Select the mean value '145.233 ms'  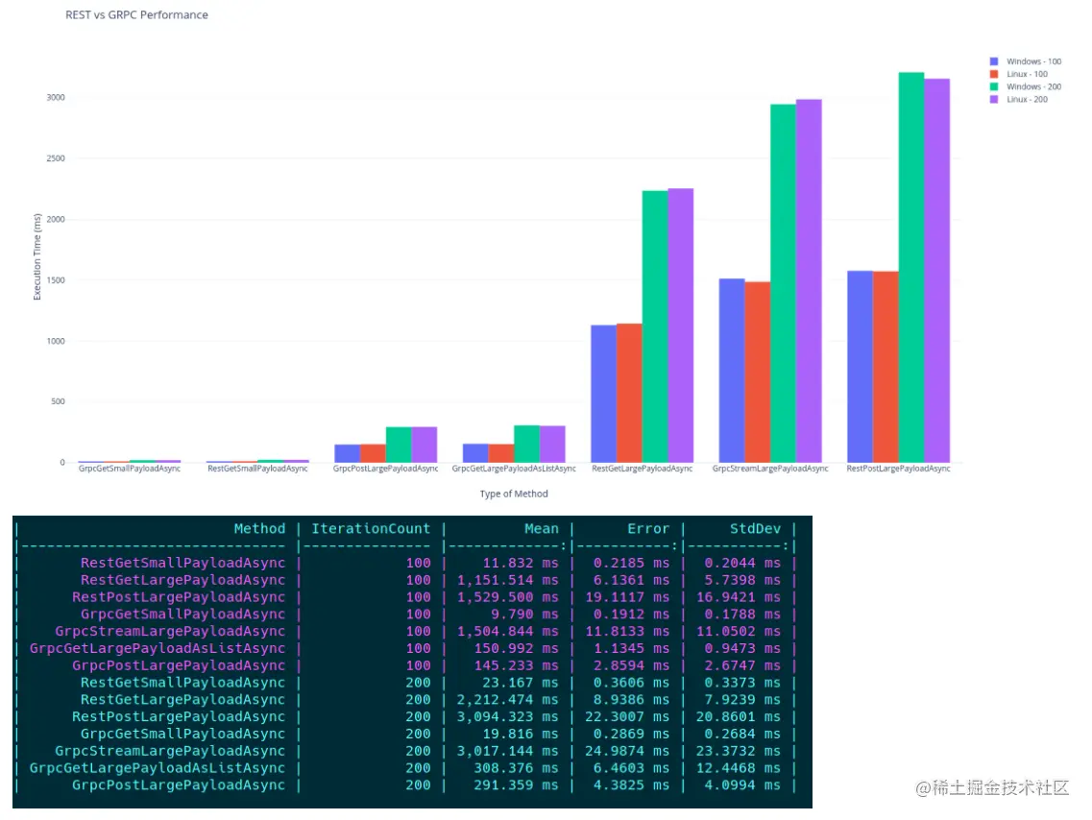pos(516,665)
